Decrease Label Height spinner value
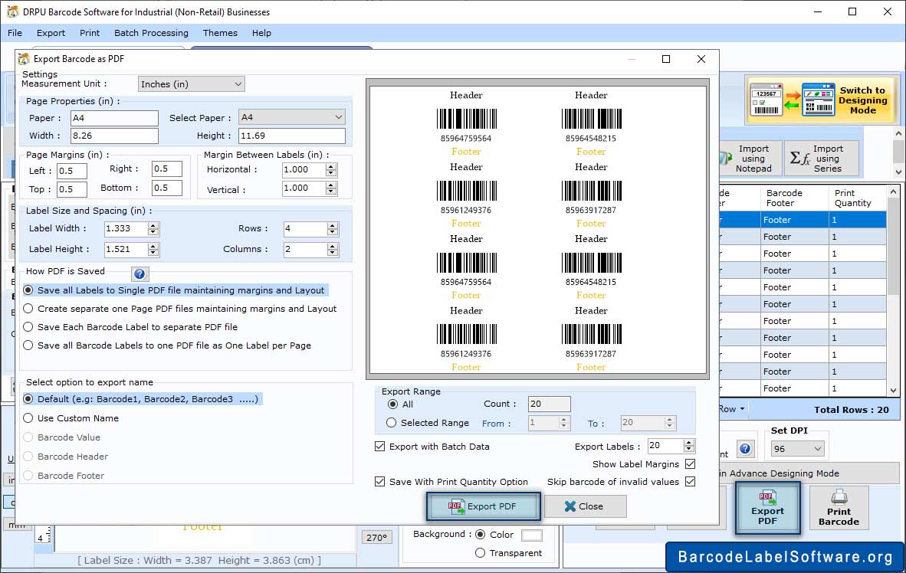The width and height of the screenshot is (906, 573). click(x=153, y=253)
